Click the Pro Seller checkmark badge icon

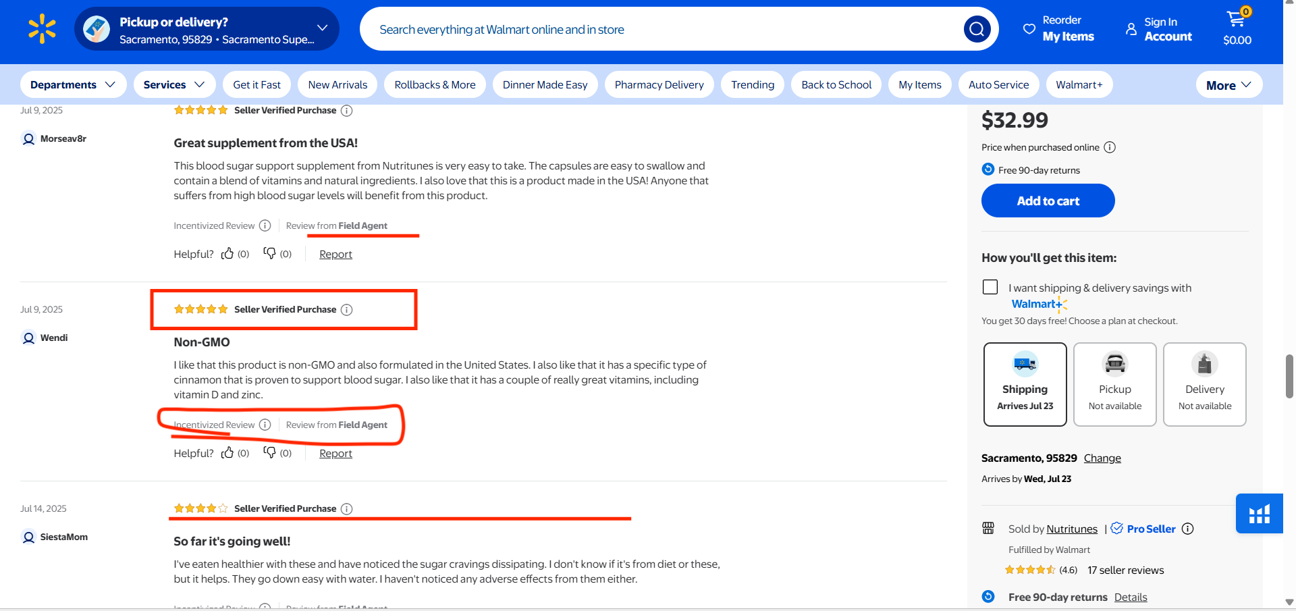tap(1116, 528)
